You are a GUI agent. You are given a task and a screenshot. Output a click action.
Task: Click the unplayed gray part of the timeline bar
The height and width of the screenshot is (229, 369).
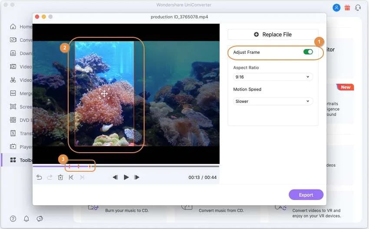155,167
